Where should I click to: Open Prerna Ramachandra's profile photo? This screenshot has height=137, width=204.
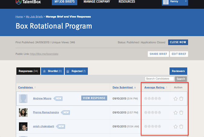coord(23,113)
